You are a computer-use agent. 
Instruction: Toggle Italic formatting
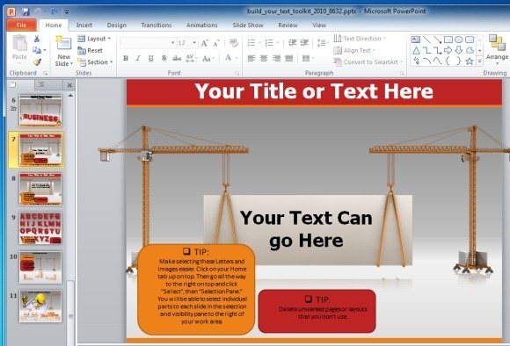[138, 59]
